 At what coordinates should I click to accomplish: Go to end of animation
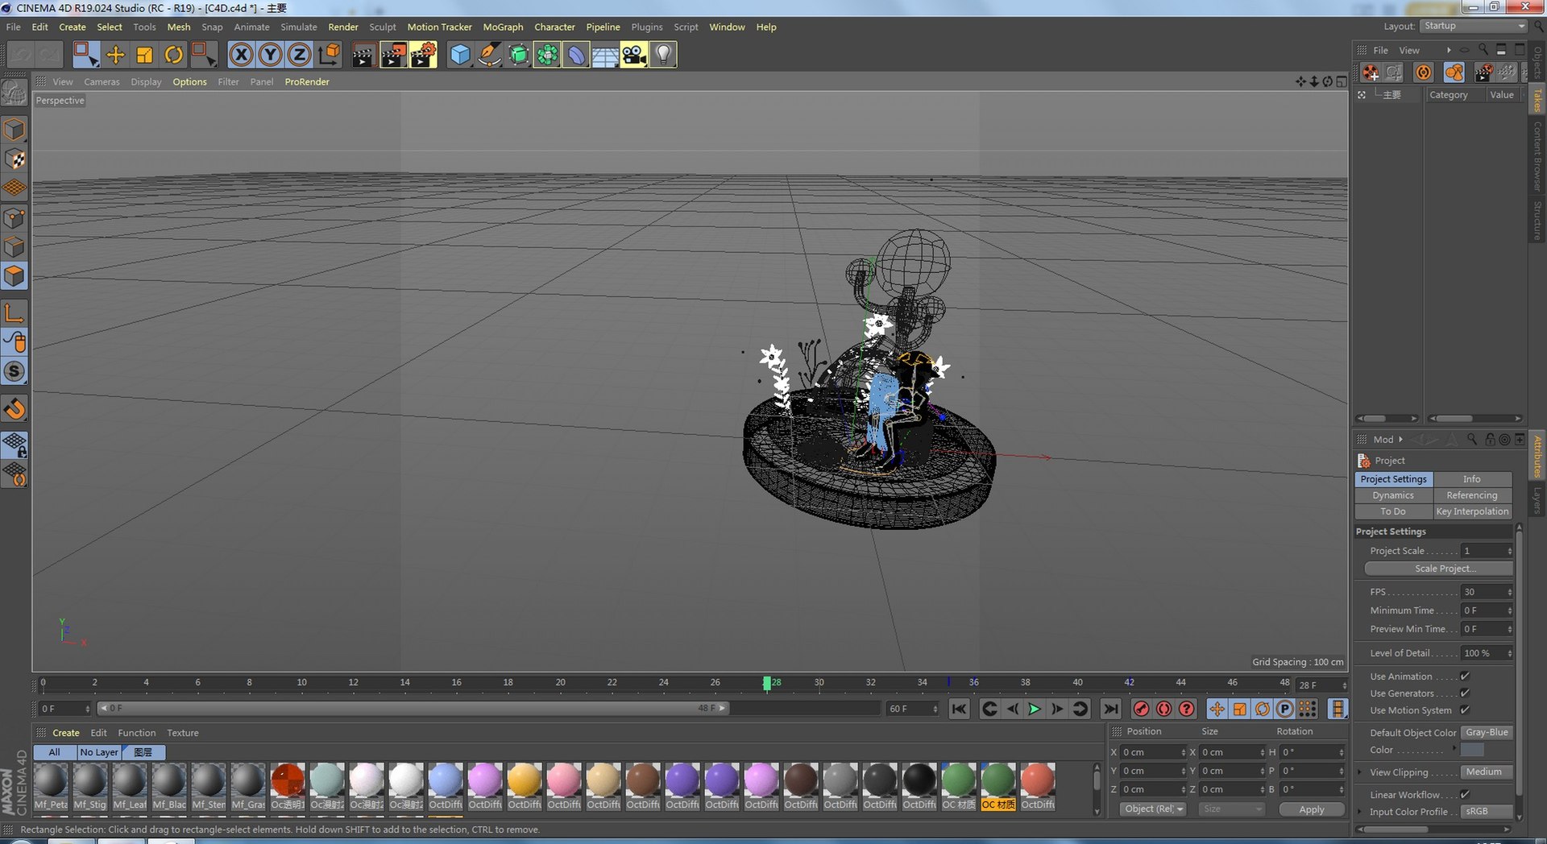pos(1111,709)
